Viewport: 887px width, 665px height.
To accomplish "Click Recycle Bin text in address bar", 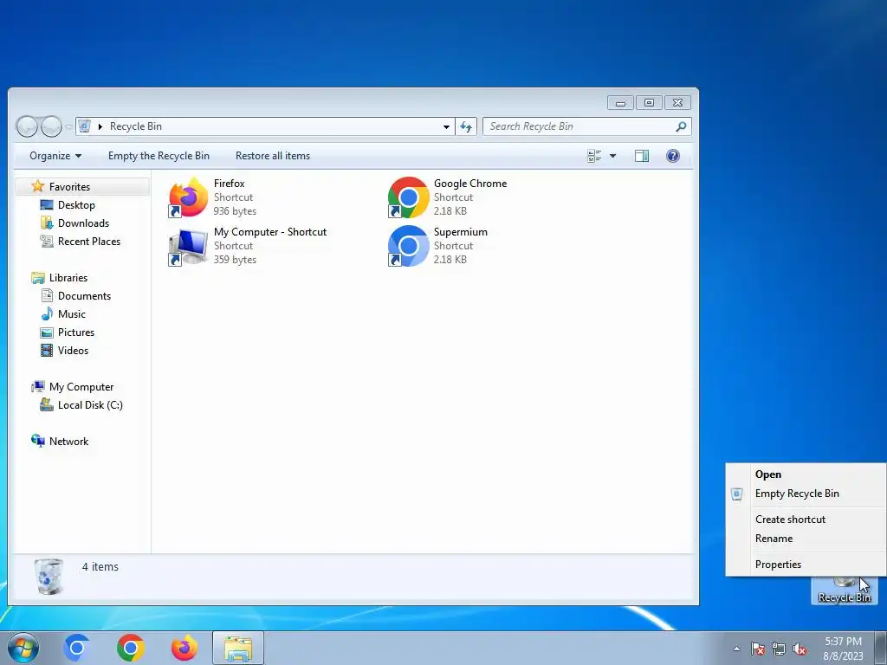I will click(136, 126).
